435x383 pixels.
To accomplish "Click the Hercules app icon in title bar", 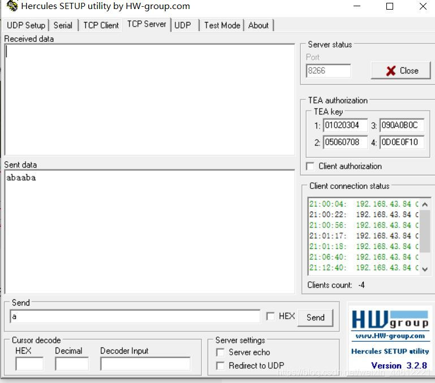I will 12,6.
